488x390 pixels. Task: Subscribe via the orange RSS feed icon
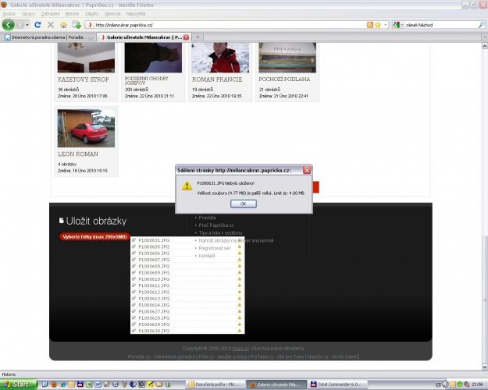pyautogui.click(x=370, y=25)
